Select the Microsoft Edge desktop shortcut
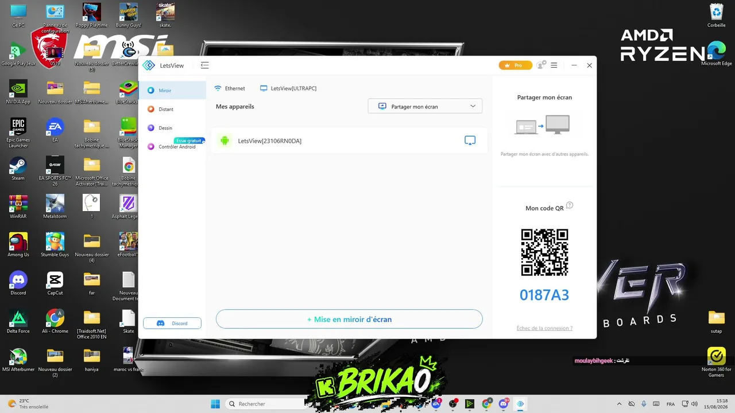735x413 pixels. point(717,54)
